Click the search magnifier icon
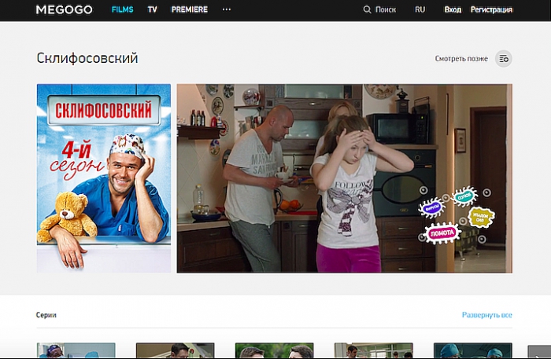The image size is (551, 359). (367, 9)
